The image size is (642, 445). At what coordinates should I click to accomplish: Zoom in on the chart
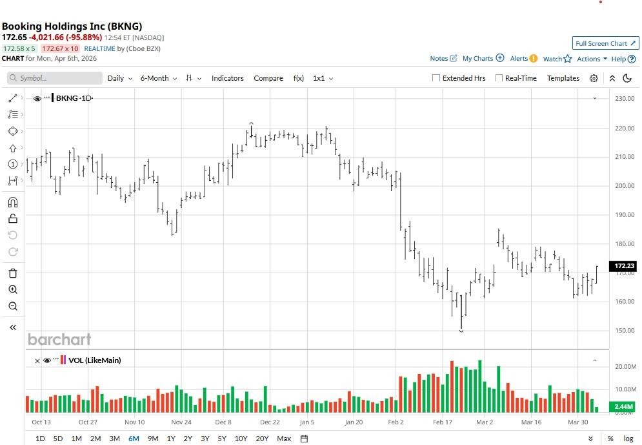13,290
